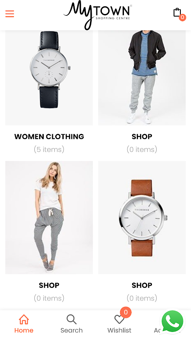Click the cart count badge
This screenshot has height=340, width=191.
pyautogui.click(x=183, y=17)
